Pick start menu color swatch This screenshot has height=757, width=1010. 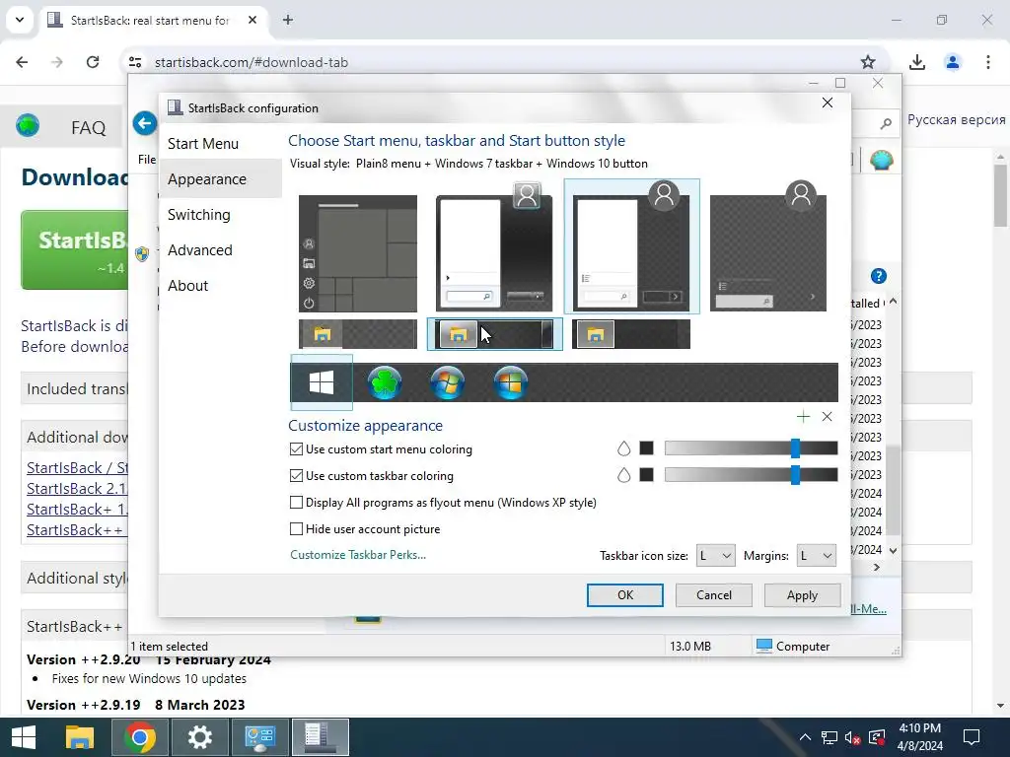(x=647, y=448)
